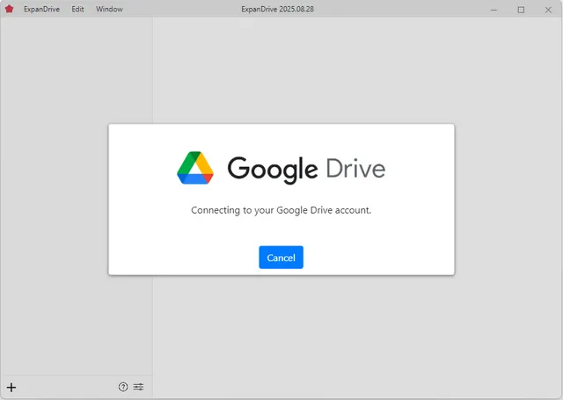This screenshot has width=563, height=400.
Task: Open settings using the sliders icon
Action: (139, 387)
